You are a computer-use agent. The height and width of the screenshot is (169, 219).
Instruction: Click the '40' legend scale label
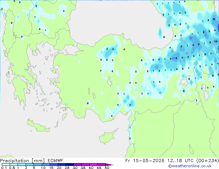click(x=91, y=168)
